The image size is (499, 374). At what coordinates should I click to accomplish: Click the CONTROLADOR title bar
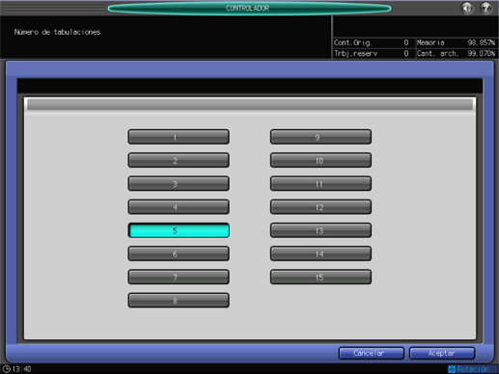click(249, 8)
